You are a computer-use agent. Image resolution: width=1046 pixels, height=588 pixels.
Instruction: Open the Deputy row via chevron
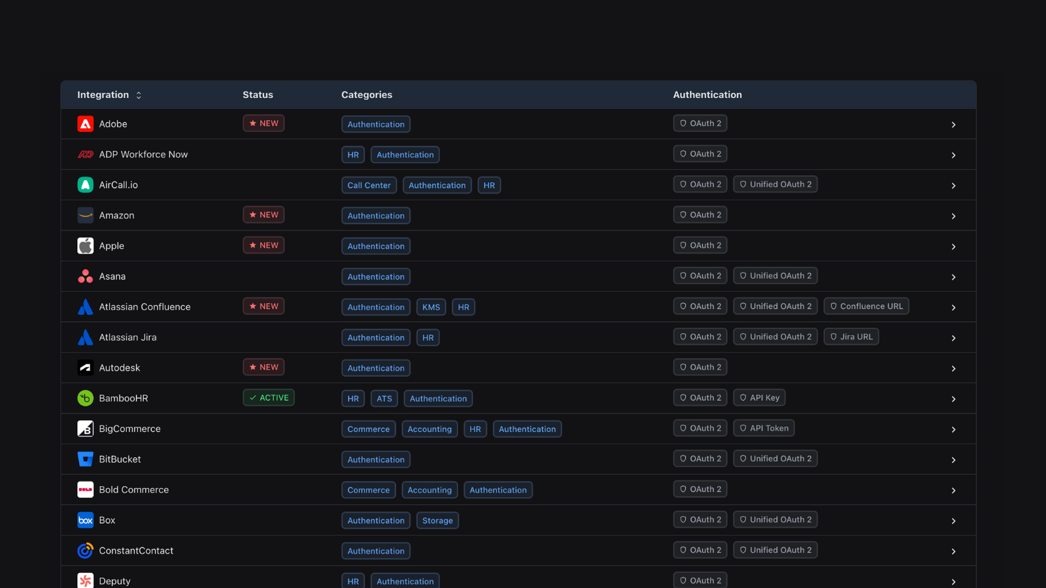tap(953, 581)
